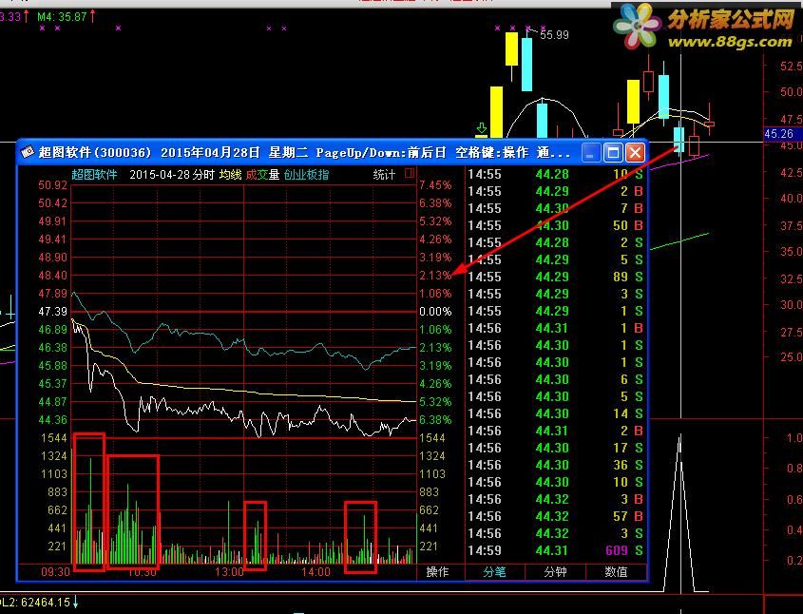Click the left 44.36 price axis label
The height and width of the screenshot is (614, 803).
click(53, 420)
